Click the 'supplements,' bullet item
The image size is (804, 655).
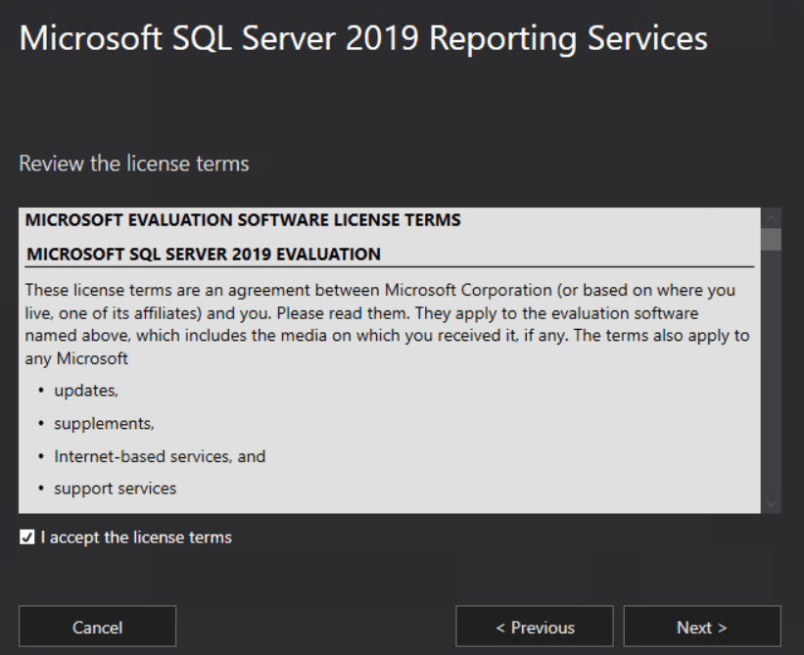click(x=104, y=423)
